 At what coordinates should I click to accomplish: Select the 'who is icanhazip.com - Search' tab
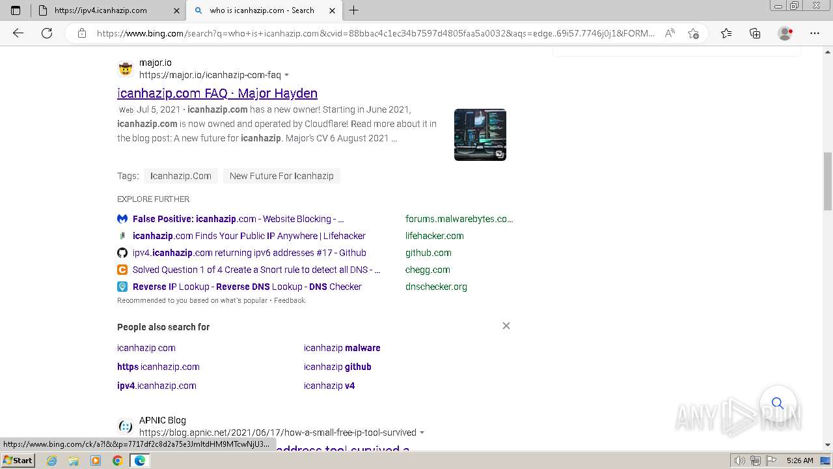click(264, 10)
